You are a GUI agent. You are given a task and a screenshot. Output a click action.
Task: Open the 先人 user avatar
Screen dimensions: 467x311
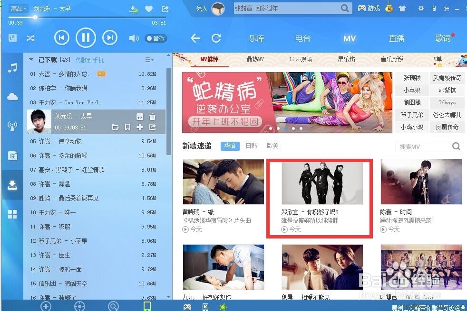pos(218,9)
